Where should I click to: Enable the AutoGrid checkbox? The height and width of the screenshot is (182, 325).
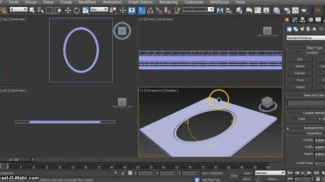point(299,53)
